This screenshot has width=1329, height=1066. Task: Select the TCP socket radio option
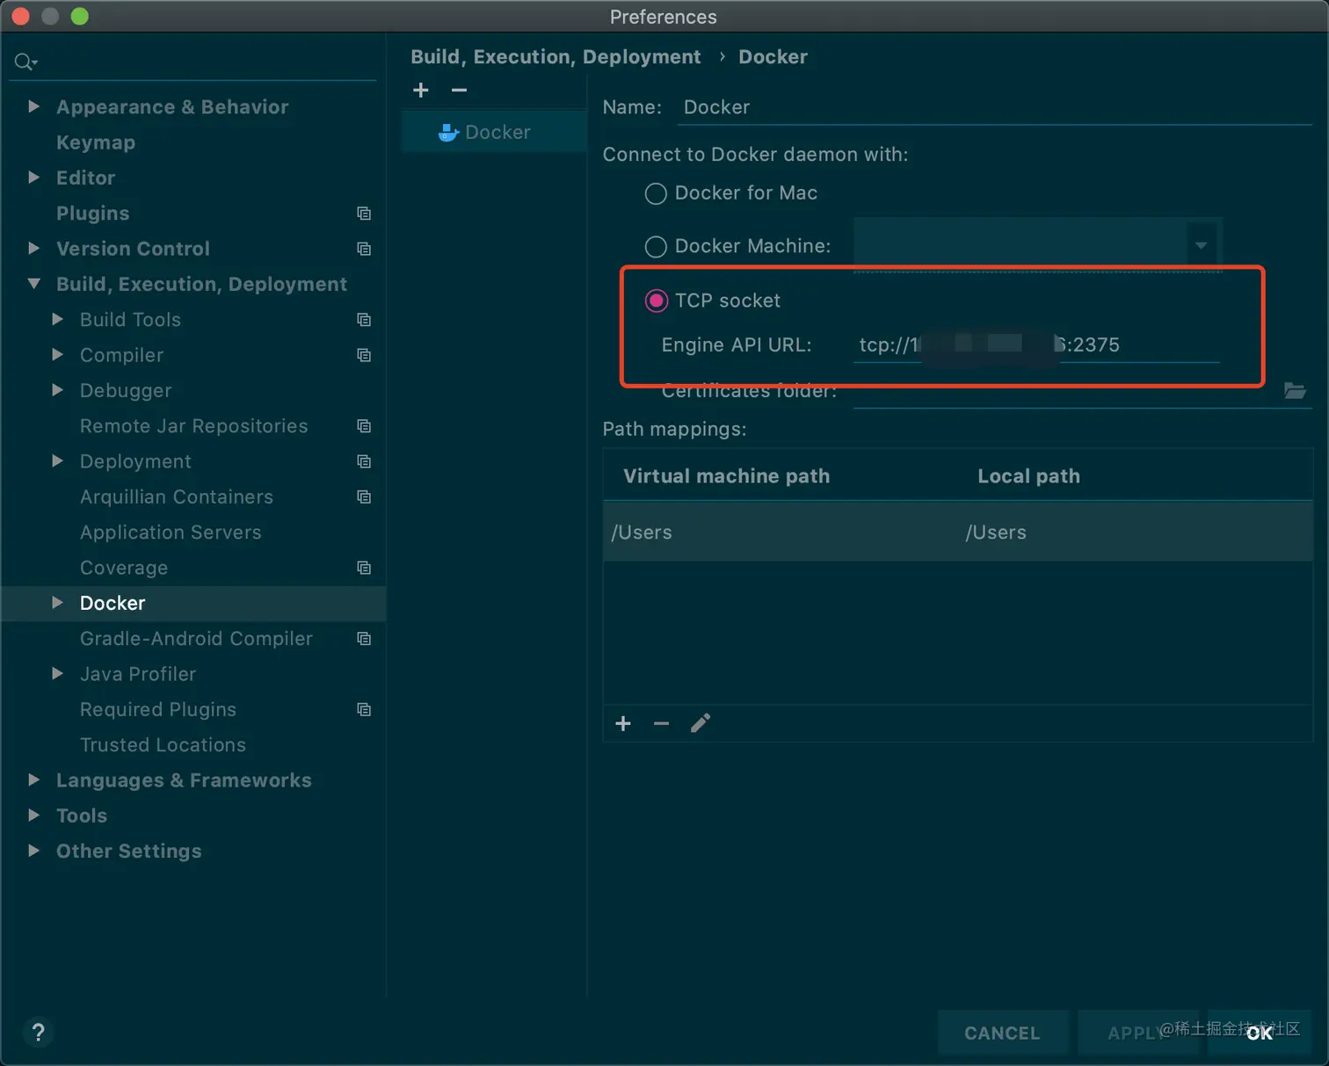click(656, 301)
